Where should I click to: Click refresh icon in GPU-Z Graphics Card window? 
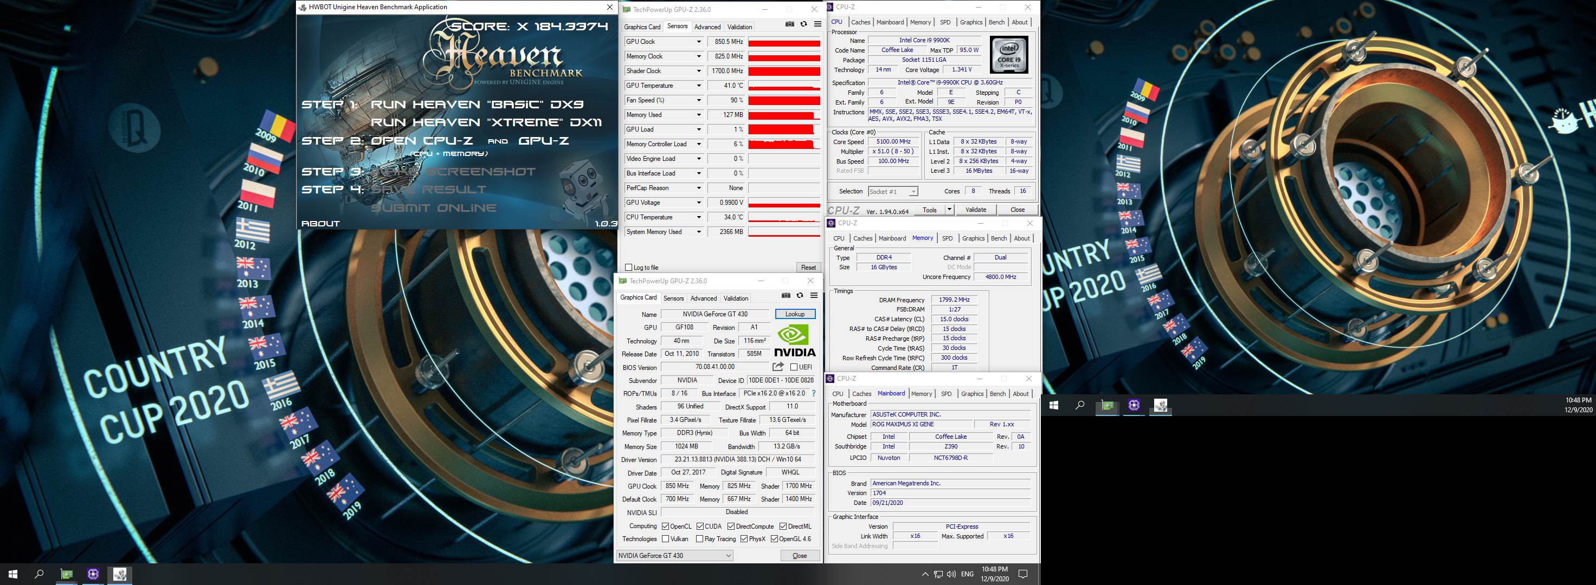pos(800,295)
